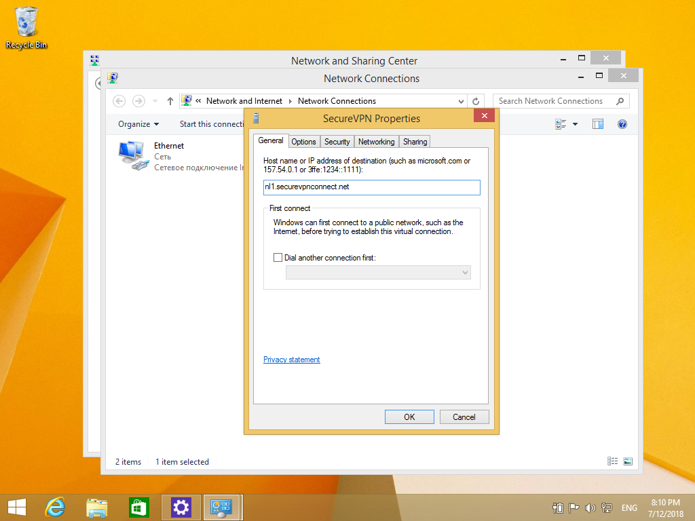695x521 pixels.
Task: Toggle the preview pane icon
Action: pos(598,124)
